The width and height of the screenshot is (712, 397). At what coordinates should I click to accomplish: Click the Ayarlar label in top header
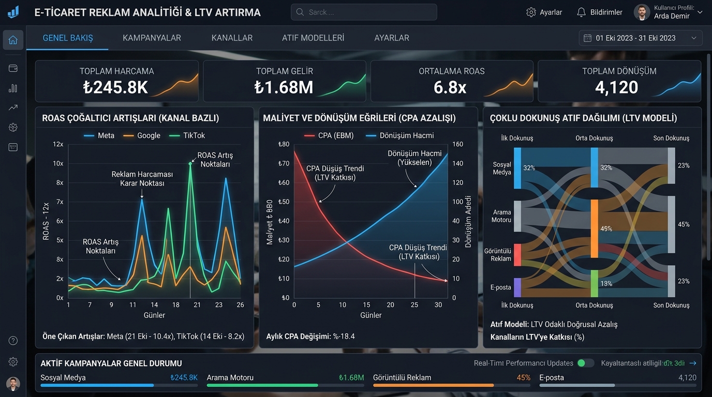551,12
